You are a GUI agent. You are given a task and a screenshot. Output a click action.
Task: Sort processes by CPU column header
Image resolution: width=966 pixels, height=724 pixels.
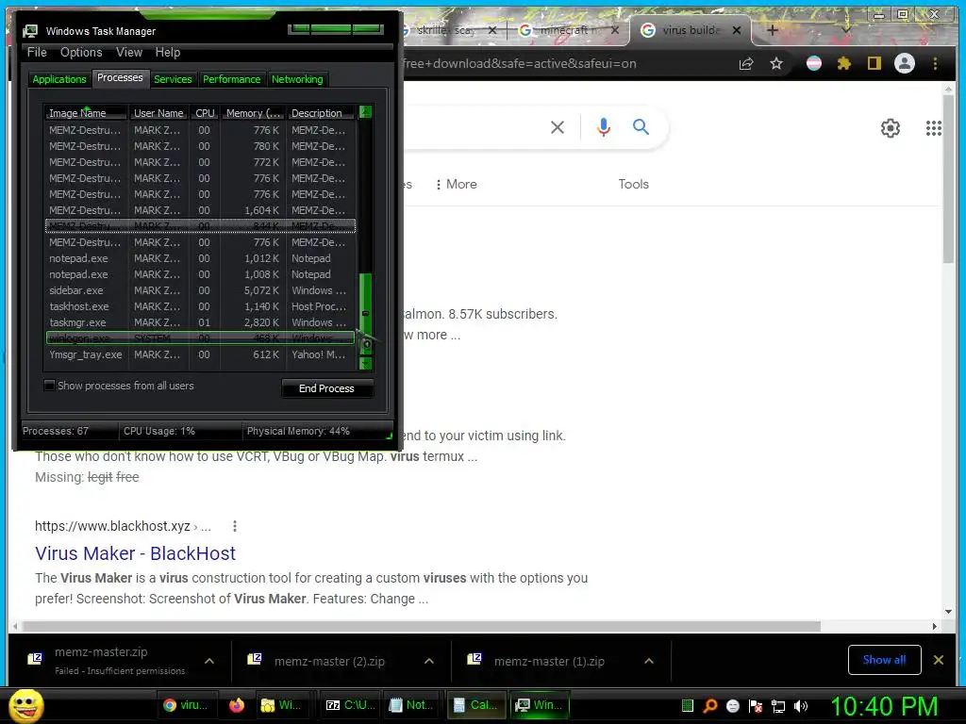pyautogui.click(x=205, y=113)
